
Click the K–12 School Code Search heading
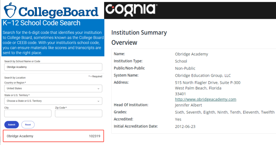tap(42, 23)
